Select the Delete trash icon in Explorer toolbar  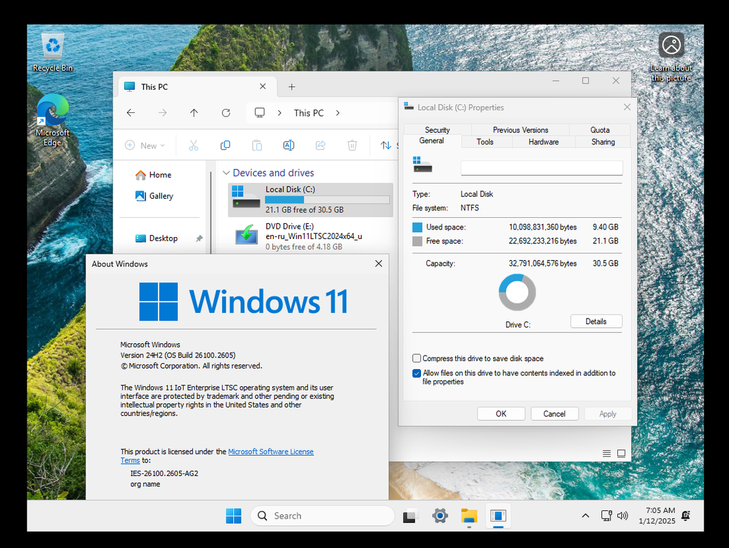point(352,145)
